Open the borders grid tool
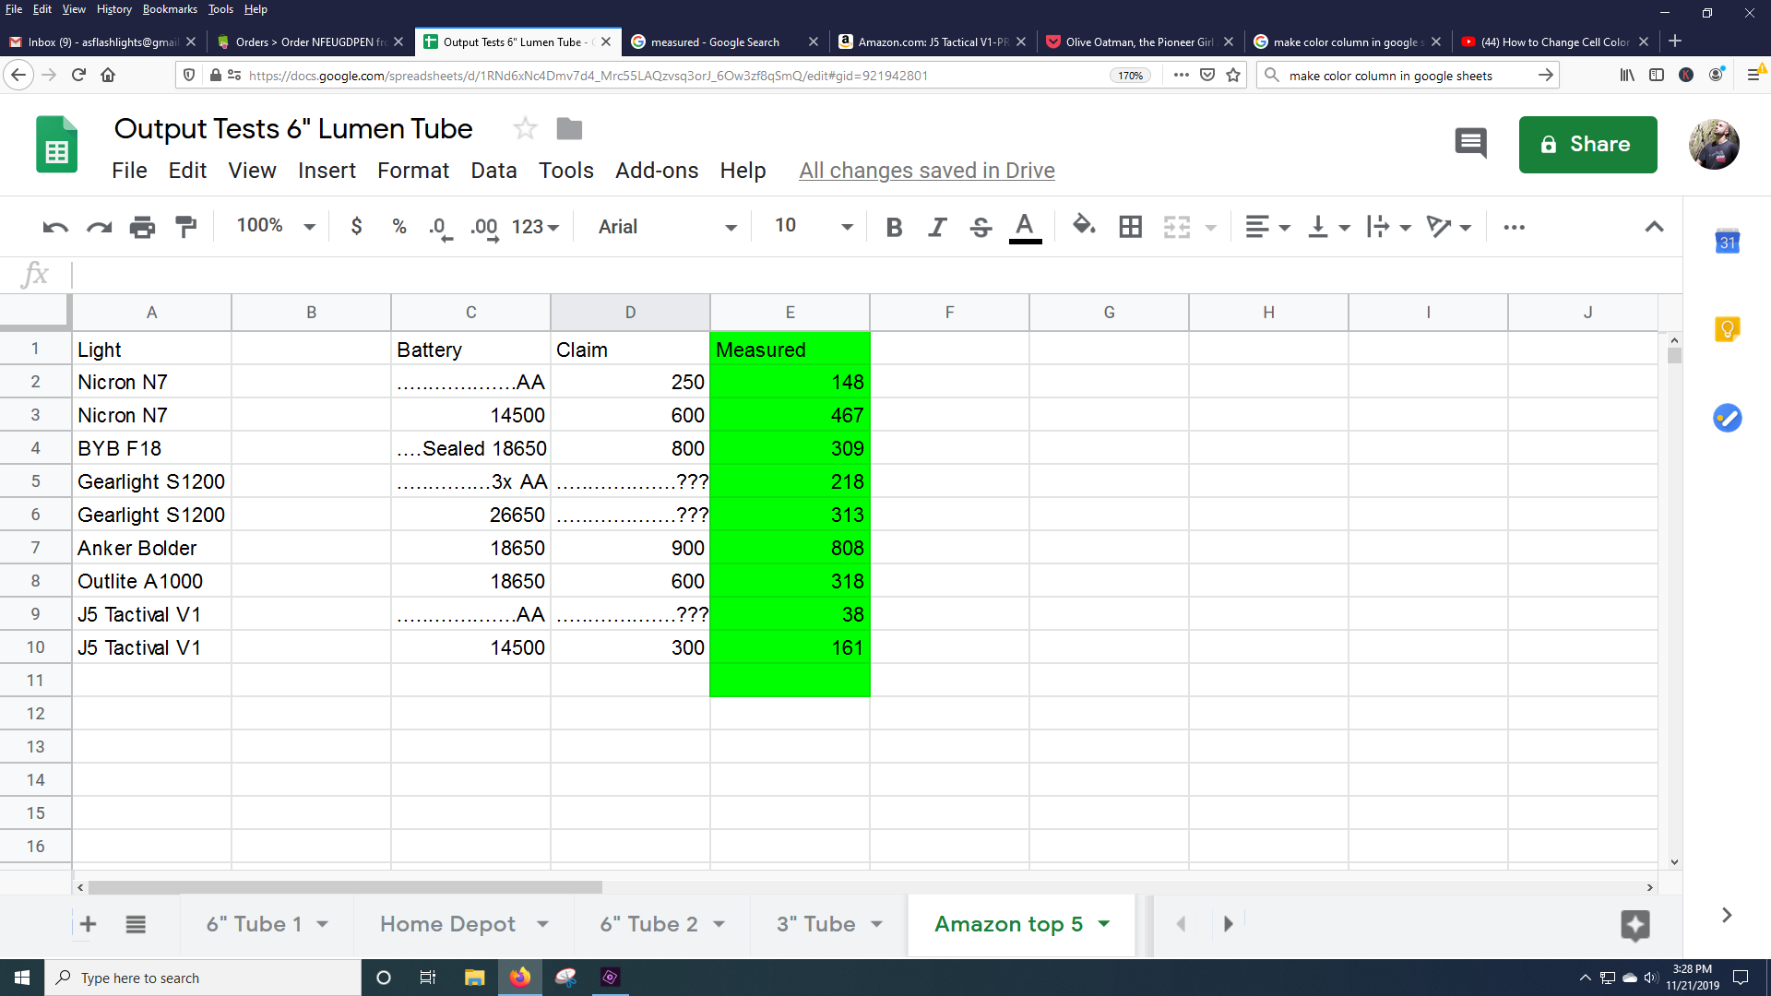1771x996 pixels. coord(1130,227)
